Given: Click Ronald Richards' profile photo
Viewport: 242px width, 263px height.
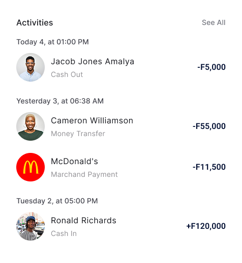Looking at the screenshot, I should 31,226.
